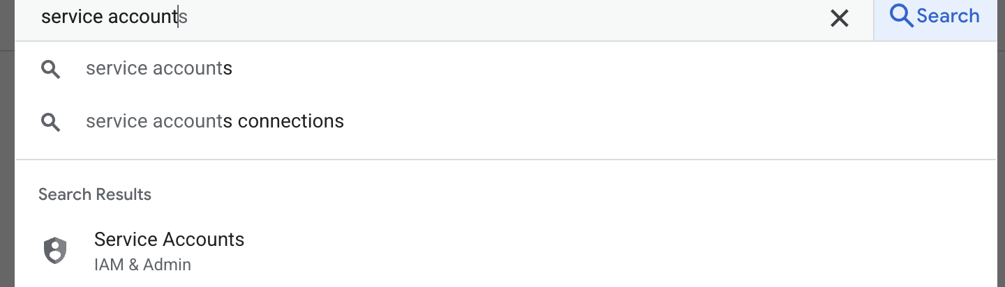
Task: Click the "IAM & Admin" subtitle
Action: [x=142, y=265]
